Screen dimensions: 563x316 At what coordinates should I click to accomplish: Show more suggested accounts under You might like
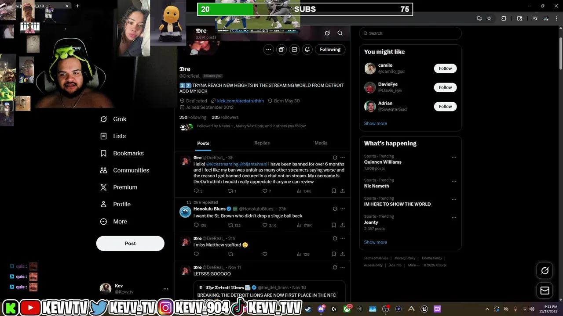376,123
